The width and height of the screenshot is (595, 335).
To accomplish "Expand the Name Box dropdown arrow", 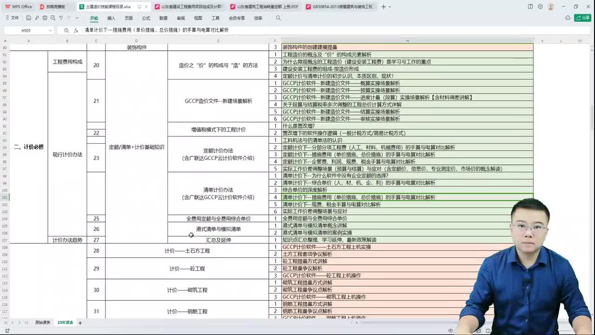I will (50, 30).
